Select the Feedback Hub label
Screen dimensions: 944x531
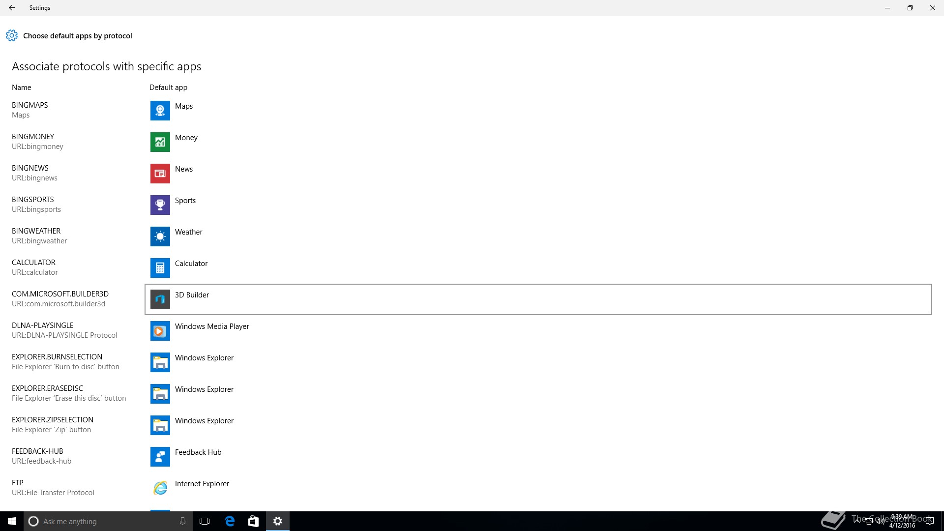point(198,452)
